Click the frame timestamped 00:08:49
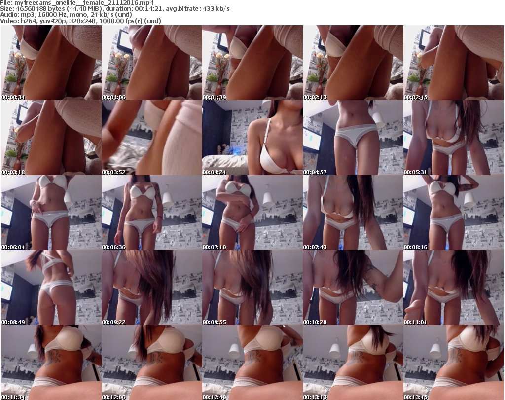This screenshot has height=400, width=505. tap(51, 288)
